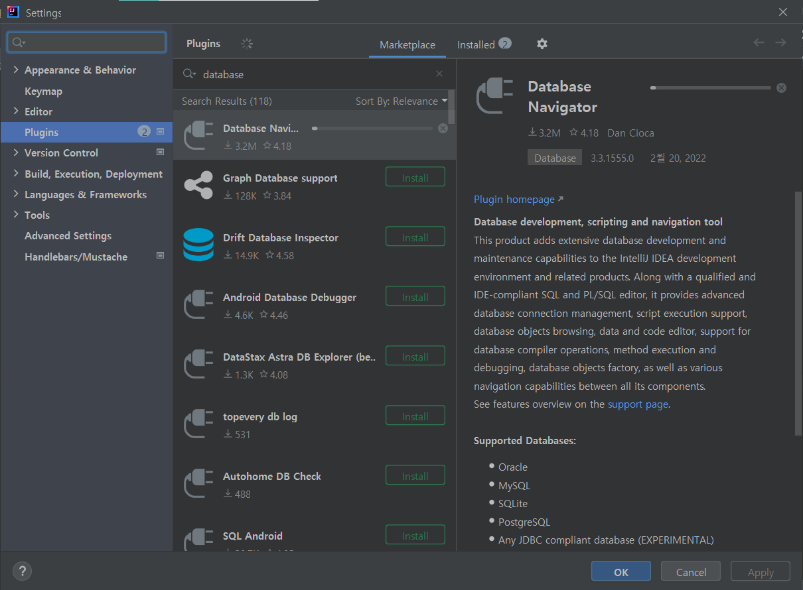
Task: Open Handlebars/Mustache settings page
Action: (76, 257)
